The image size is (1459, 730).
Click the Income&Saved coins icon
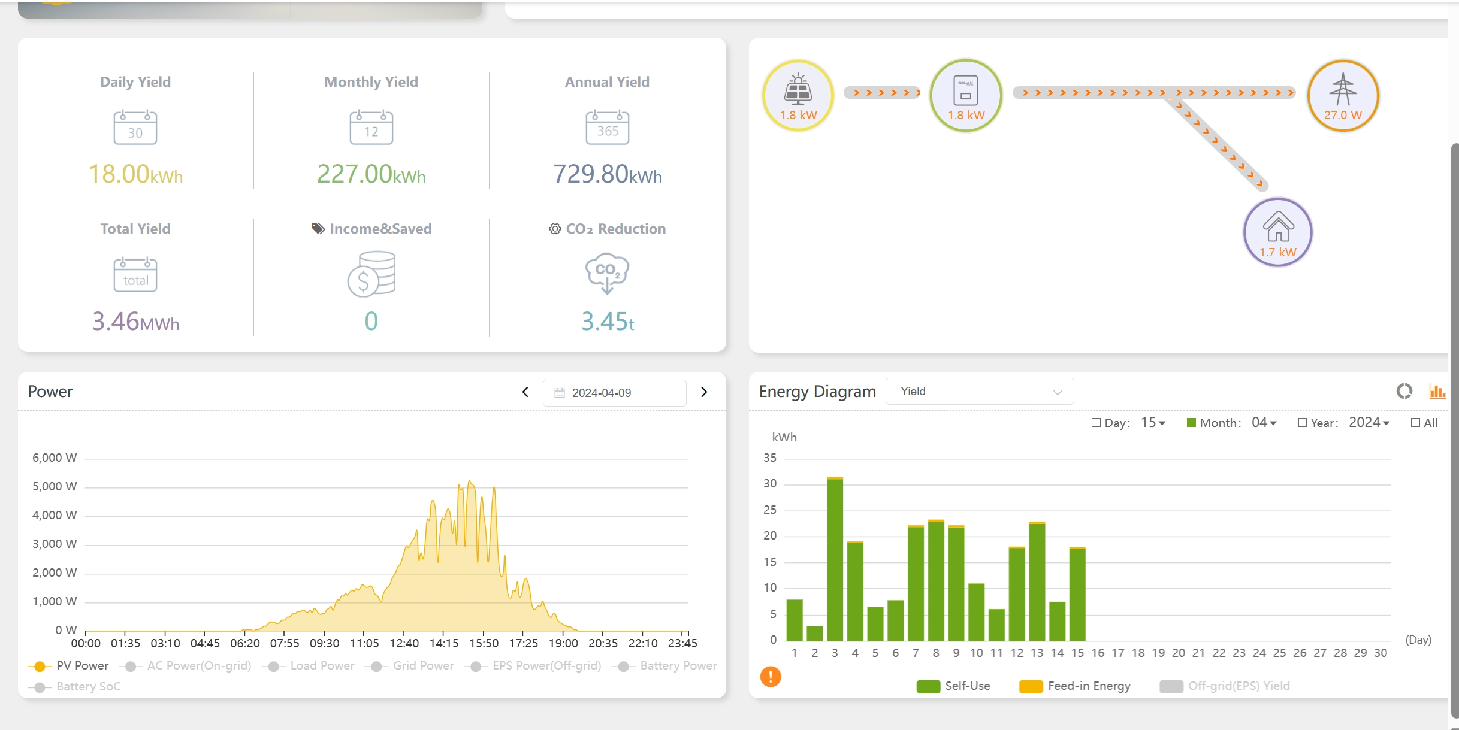tap(371, 274)
